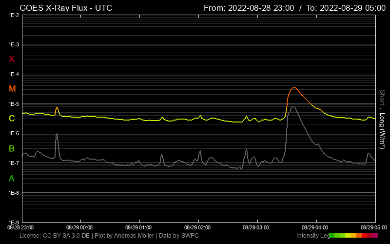Click the 08/29 02:00 time axis label
The height and width of the screenshot is (244, 390).
click(x=197, y=227)
